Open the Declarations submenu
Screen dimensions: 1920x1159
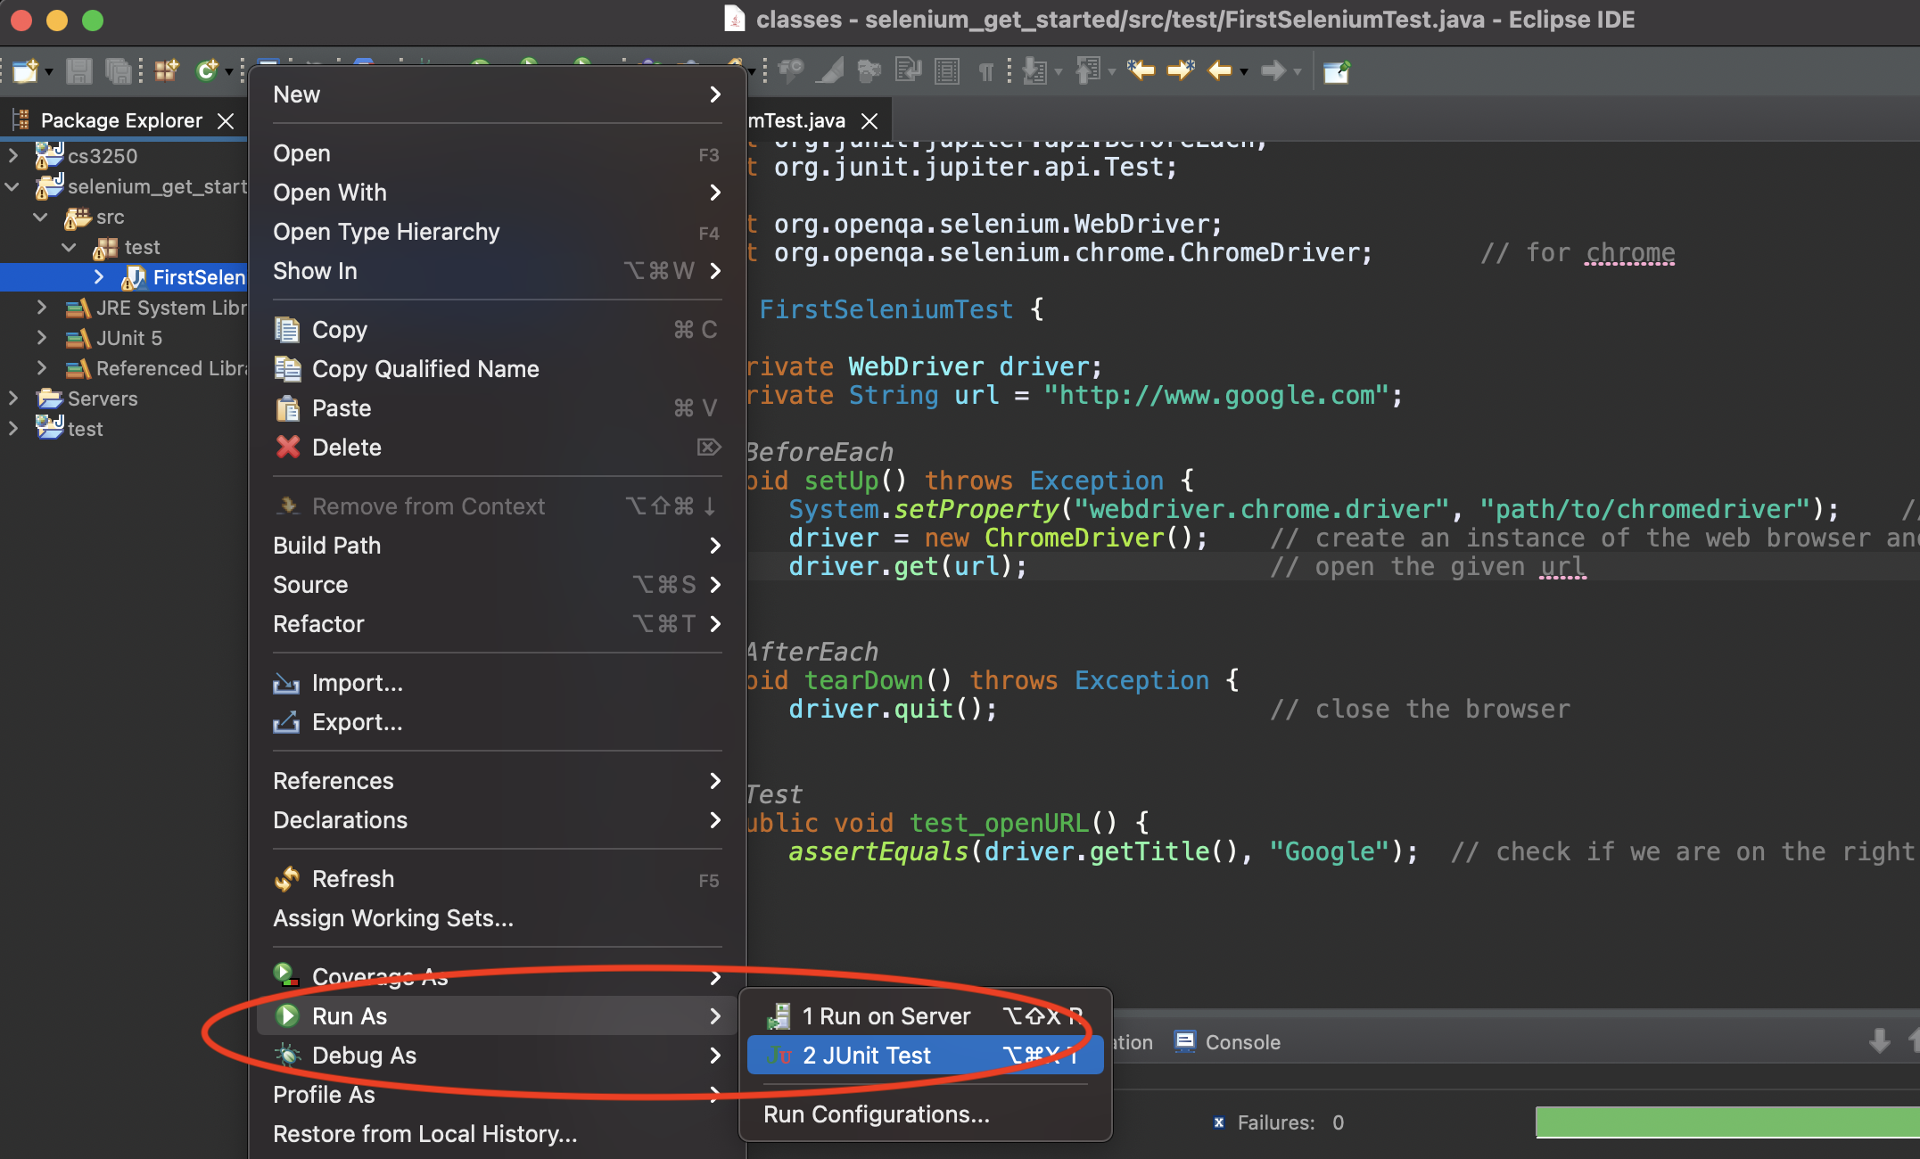pyautogui.click(x=497, y=820)
